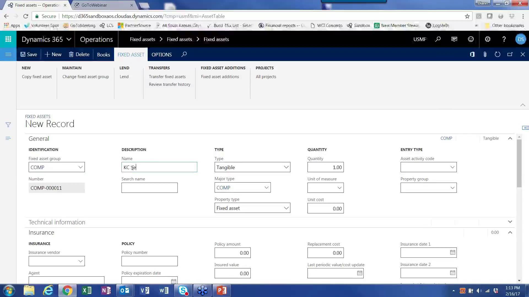Expand the Technical information section
529x297 pixels.
[x=510, y=222]
